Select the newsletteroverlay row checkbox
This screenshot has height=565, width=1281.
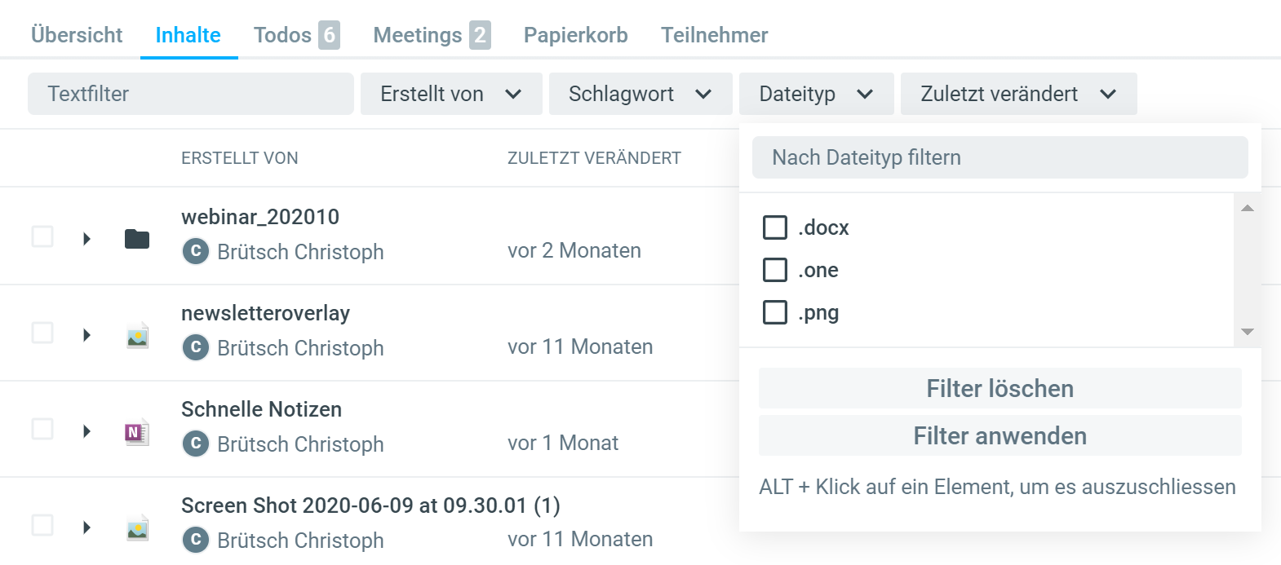pyautogui.click(x=42, y=333)
